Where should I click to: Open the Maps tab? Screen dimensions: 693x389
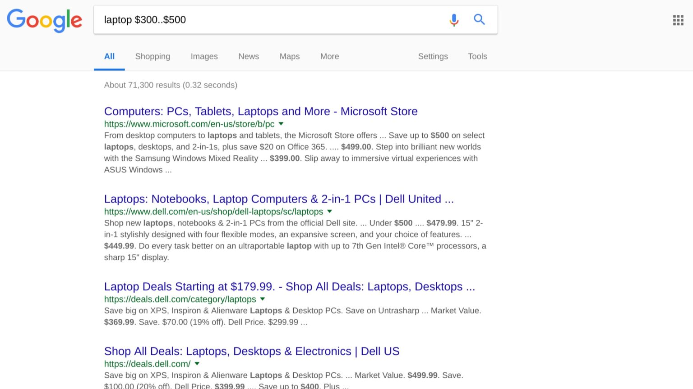coord(289,56)
